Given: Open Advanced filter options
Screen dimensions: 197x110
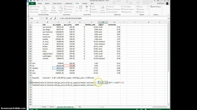Looking at the screenshot, I should (94, 12).
